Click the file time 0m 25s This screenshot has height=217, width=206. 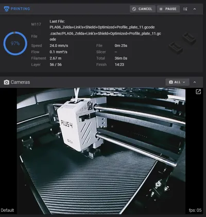click(x=121, y=45)
